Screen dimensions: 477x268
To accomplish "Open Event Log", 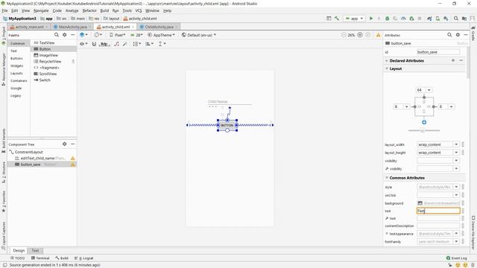I will [x=456, y=258].
